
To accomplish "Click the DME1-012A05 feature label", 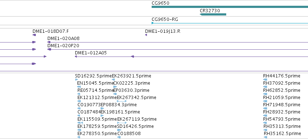I will (x=91, y=53).
